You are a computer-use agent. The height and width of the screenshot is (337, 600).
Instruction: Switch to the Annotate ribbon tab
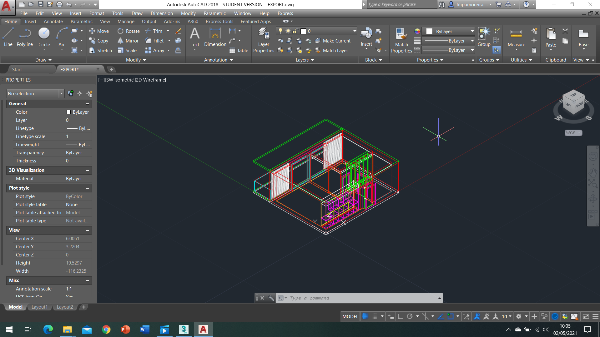[x=53, y=22]
